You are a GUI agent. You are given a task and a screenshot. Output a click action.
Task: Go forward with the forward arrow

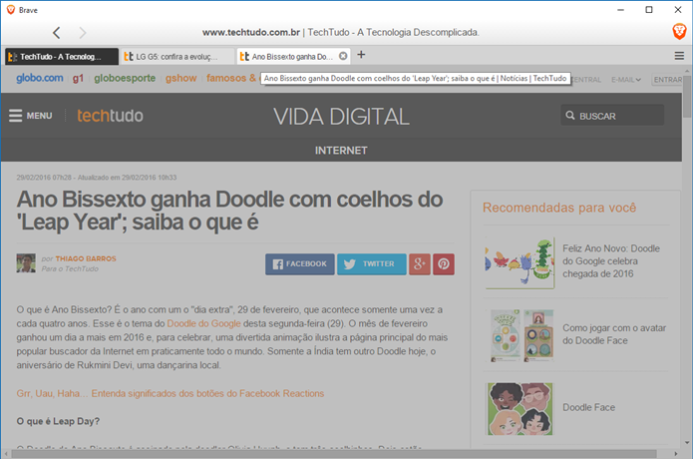pyautogui.click(x=83, y=32)
